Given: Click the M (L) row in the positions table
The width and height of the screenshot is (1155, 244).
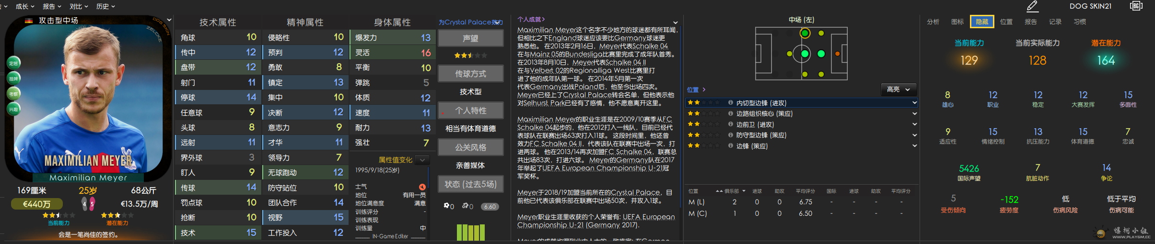Looking at the screenshot, I should pyautogui.click(x=801, y=202).
